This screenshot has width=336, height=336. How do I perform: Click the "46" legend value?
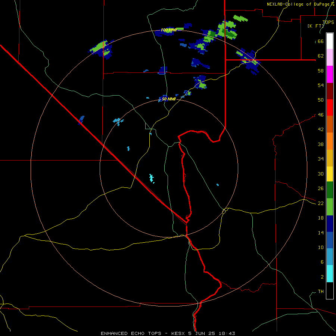click(321, 115)
